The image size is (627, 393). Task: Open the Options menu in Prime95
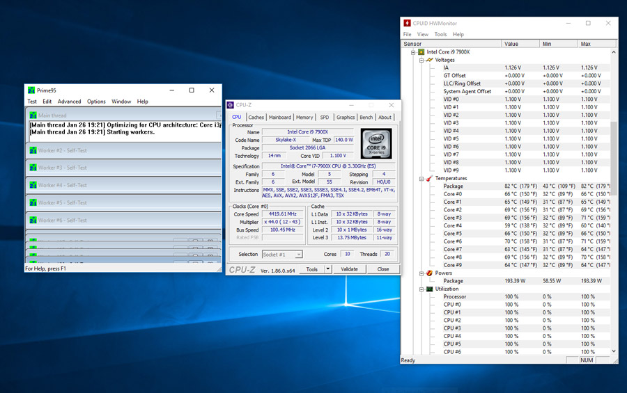96,102
